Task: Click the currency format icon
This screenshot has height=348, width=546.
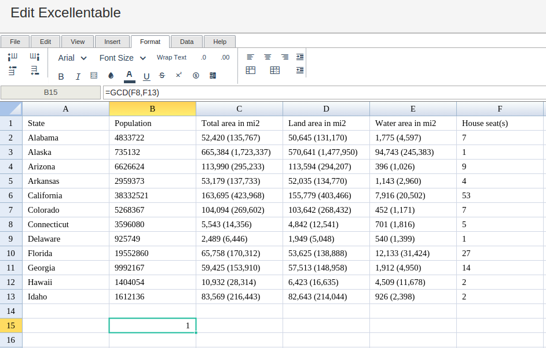Action: [196, 76]
